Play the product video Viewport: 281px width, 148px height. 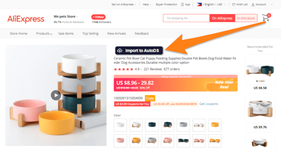click(56, 95)
